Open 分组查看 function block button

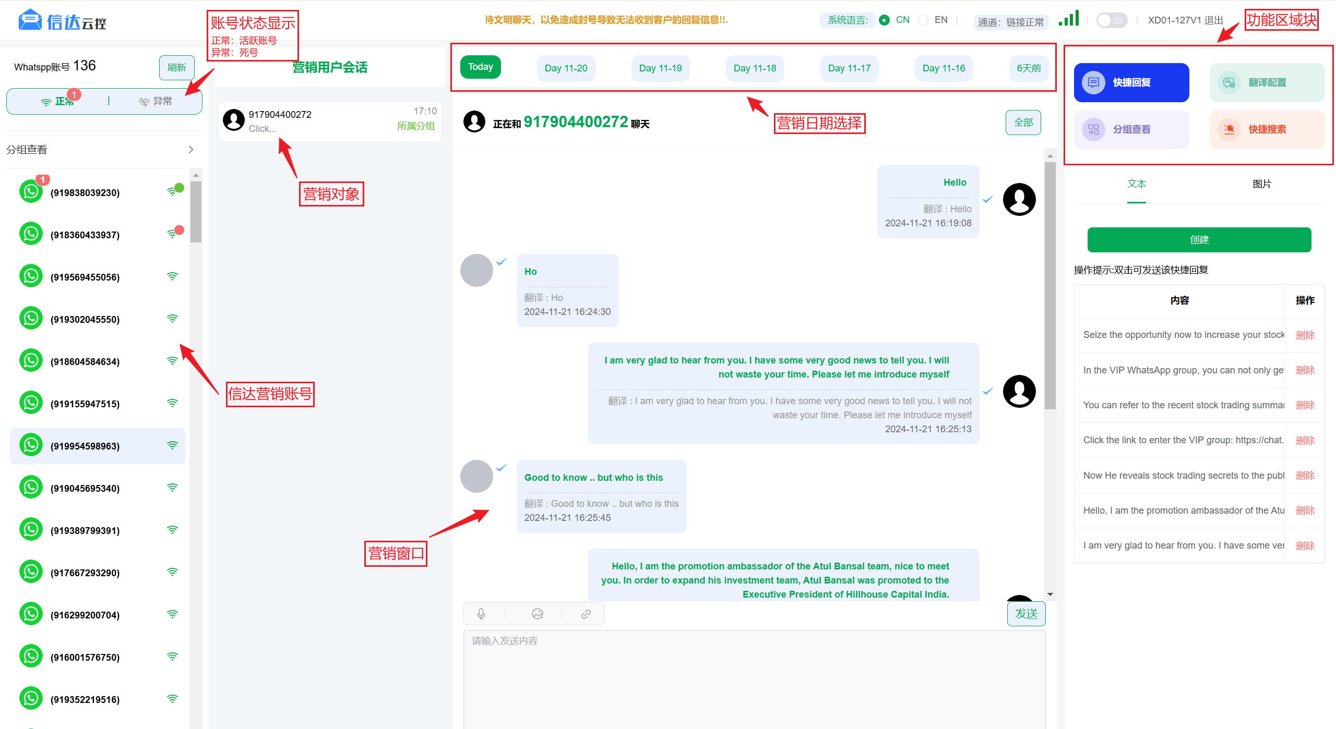click(1131, 129)
